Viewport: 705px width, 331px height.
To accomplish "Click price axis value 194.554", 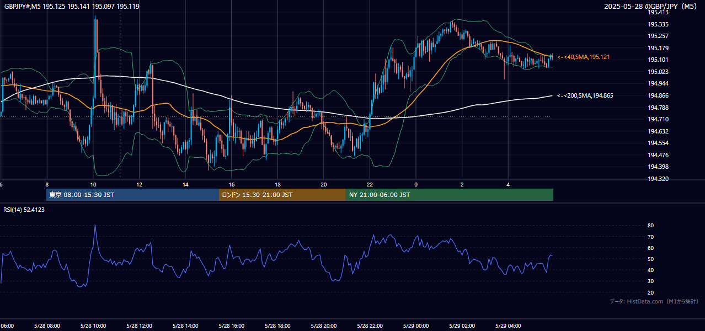I will coord(658,143).
